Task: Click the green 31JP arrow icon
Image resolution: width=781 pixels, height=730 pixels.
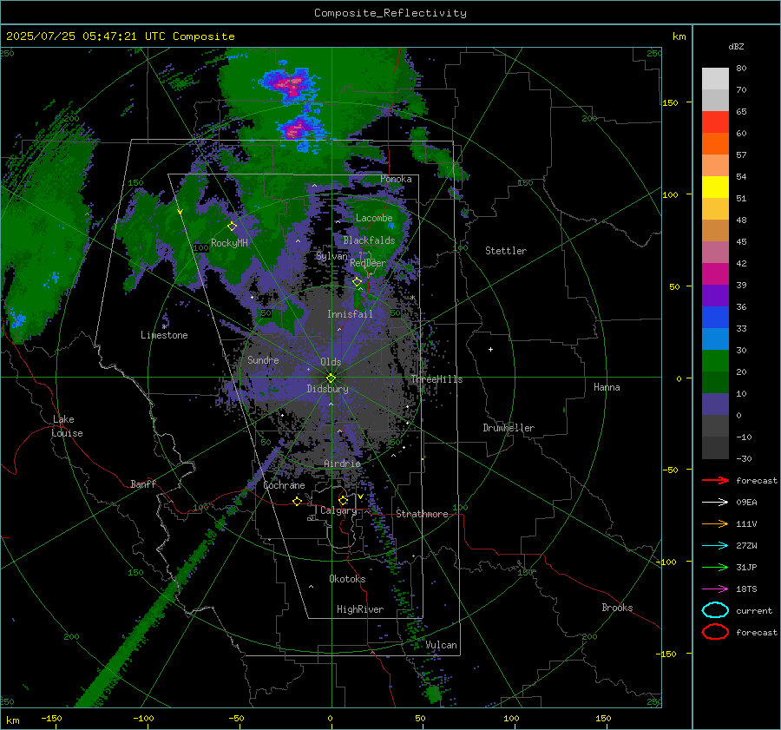Action: pyautogui.click(x=715, y=567)
